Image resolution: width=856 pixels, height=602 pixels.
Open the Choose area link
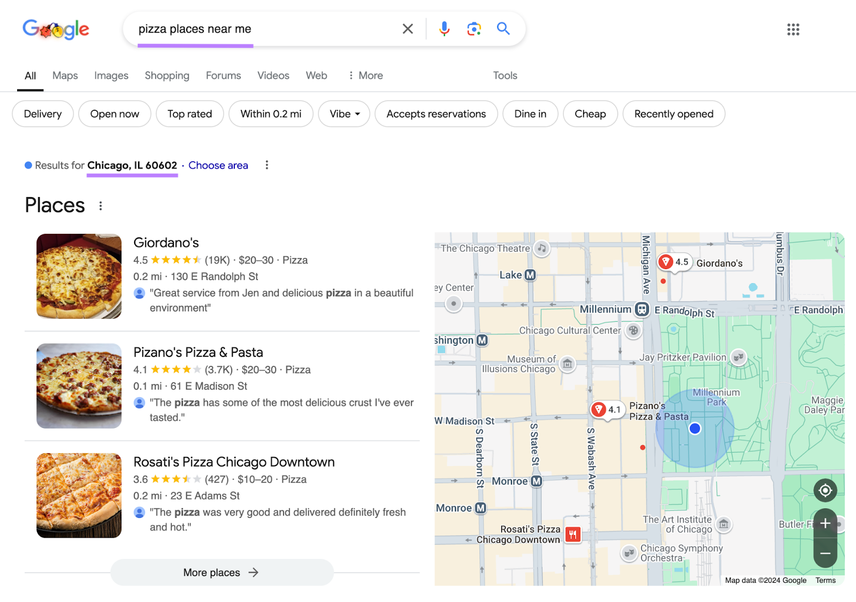[x=218, y=165]
